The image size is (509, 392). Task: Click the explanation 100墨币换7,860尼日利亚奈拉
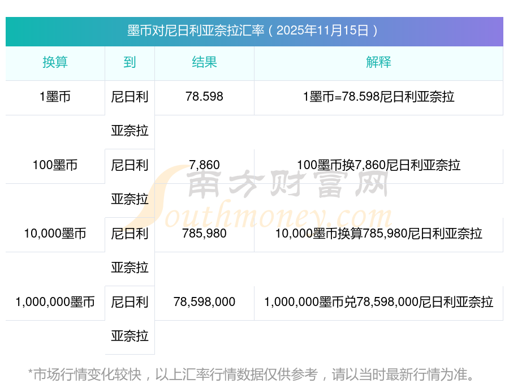(x=378, y=165)
